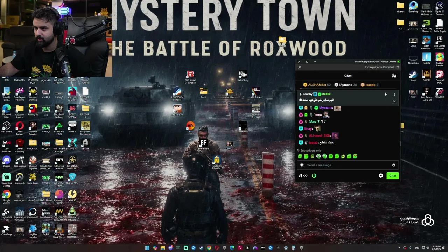Open the Battlefield 6 desktop icon

click(x=203, y=144)
